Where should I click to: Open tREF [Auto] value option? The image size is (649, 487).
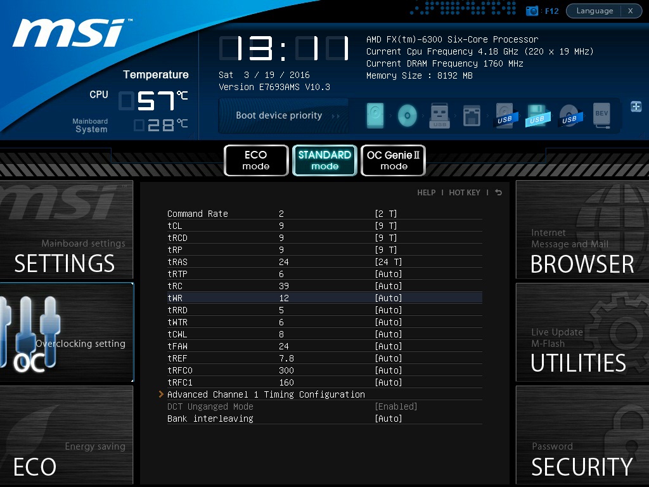[389, 358]
